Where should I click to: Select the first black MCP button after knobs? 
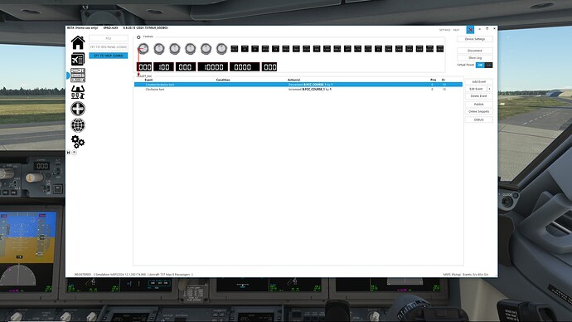point(235,49)
